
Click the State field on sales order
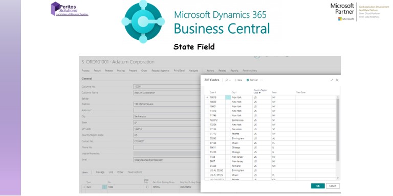[x=167, y=122]
